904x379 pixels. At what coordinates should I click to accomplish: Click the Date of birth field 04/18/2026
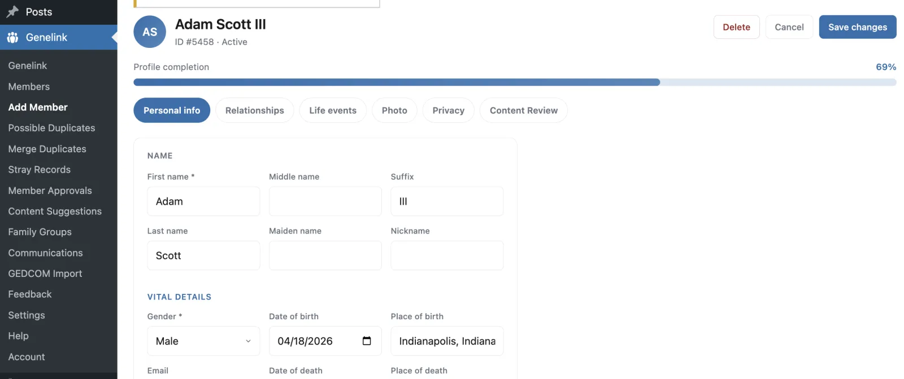coord(325,341)
